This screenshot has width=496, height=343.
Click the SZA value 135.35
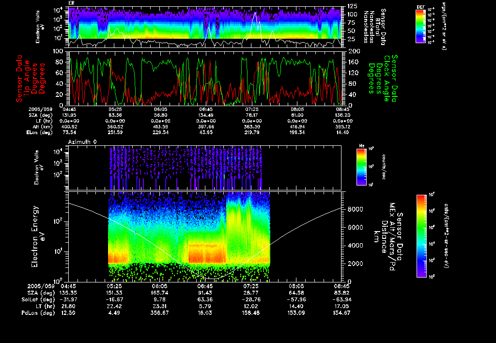(x=68, y=293)
